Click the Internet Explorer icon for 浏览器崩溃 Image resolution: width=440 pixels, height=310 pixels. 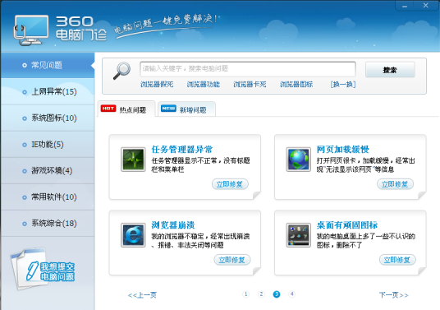coord(133,235)
